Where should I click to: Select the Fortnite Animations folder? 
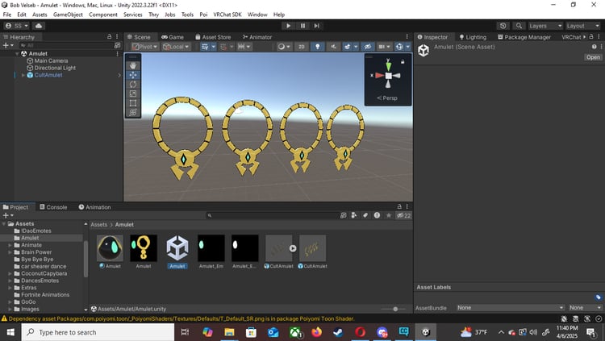[45, 295]
